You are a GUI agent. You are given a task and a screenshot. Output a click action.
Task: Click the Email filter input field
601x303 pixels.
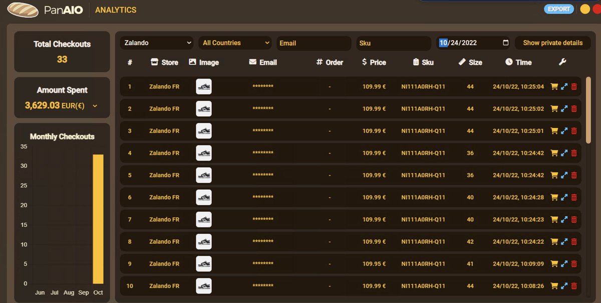[x=314, y=43]
